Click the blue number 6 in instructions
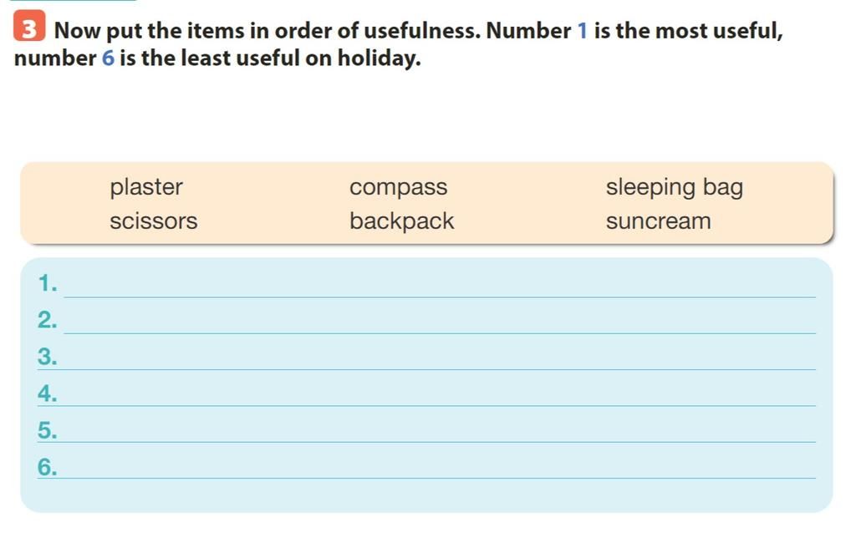Screen dimensions: 856x553 (108, 58)
